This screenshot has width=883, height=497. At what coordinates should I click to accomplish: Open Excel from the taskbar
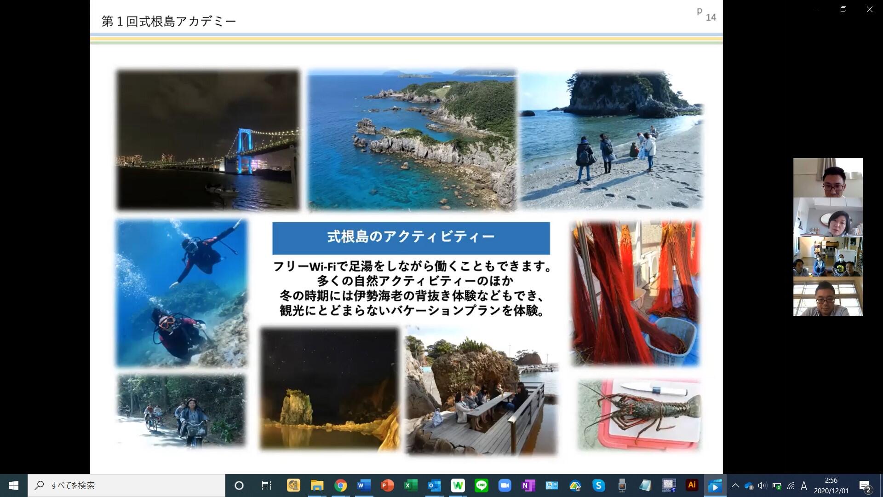click(411, 485)
